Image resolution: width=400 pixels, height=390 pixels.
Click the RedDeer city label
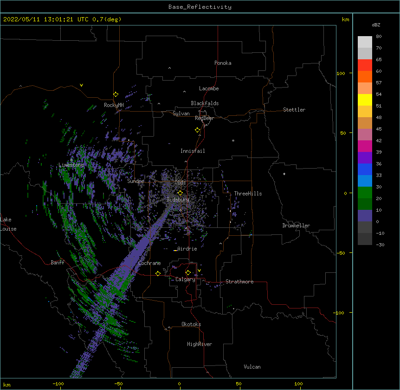pyautogui.click(x=204, y=118)
